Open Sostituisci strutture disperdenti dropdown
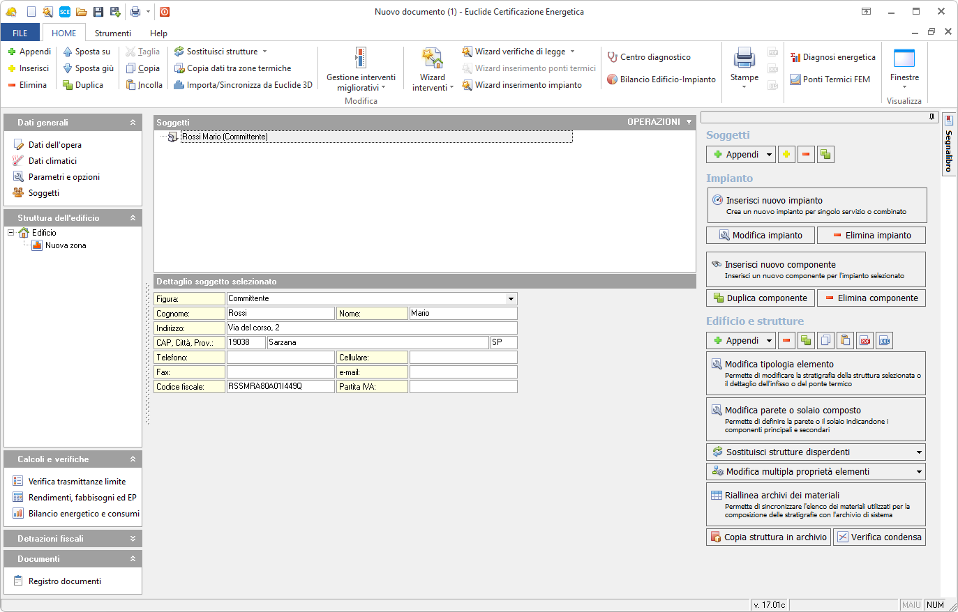 tap(919, 452)
